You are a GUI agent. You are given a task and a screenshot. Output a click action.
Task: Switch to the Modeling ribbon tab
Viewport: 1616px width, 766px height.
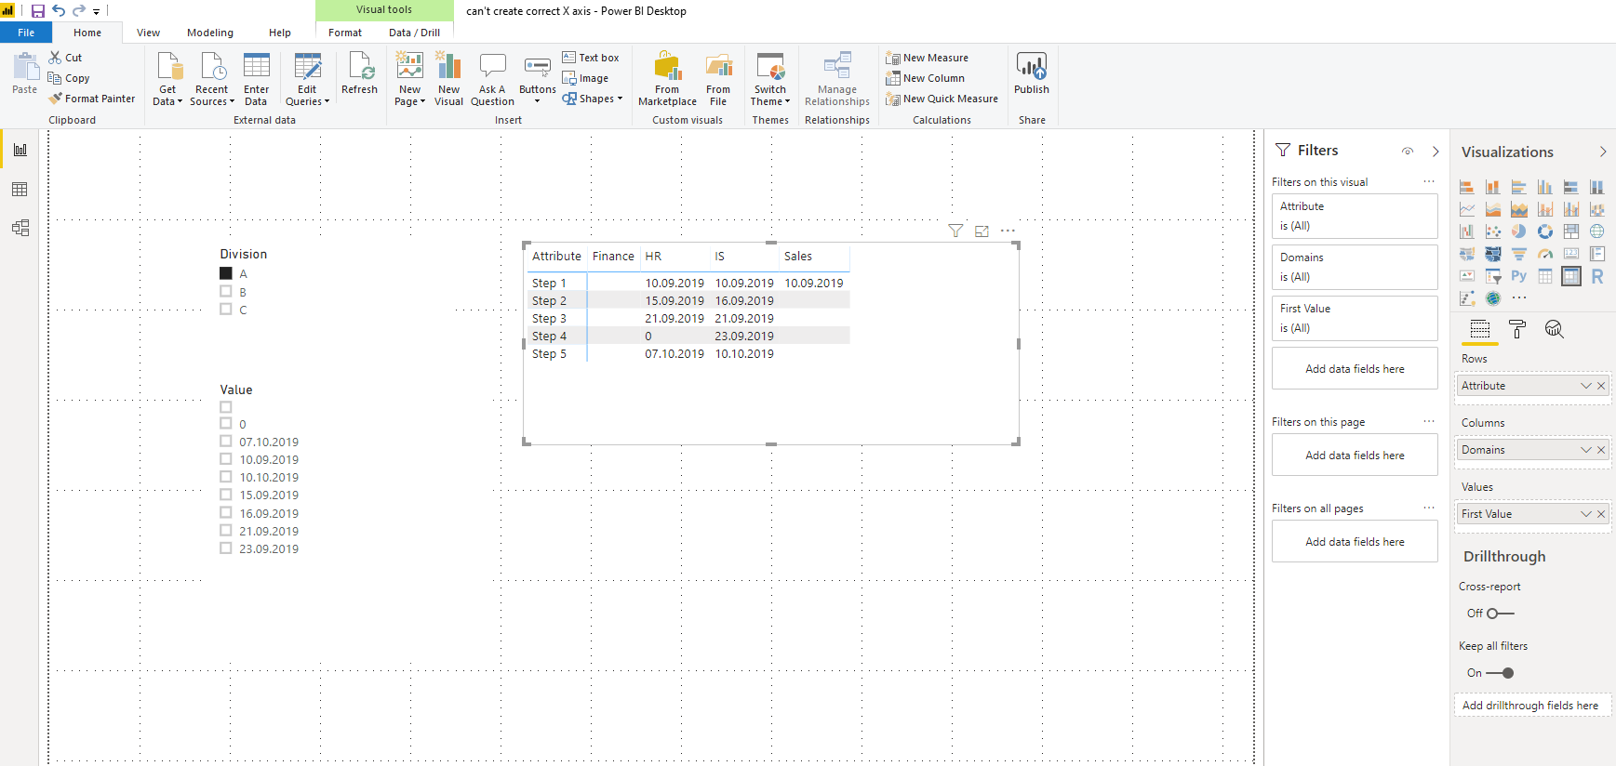pyautogui.click(x=210, y=33)
